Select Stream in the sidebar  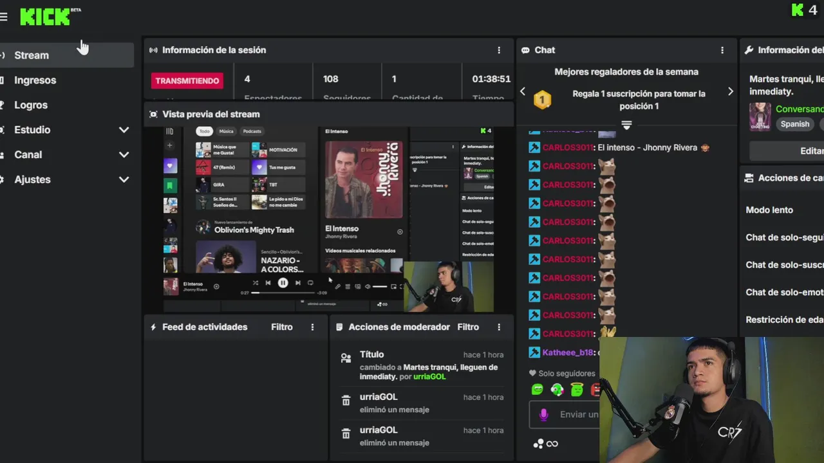[67, 55]
